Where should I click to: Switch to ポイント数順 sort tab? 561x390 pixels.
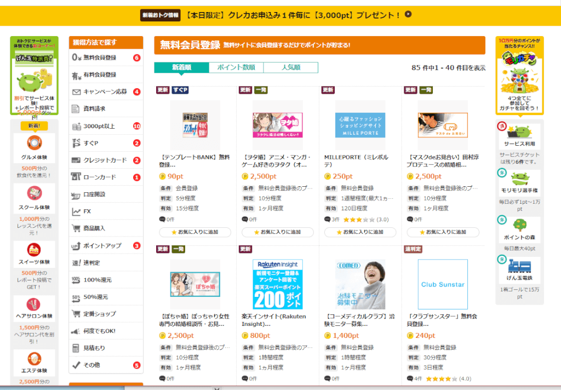click(236, 67)
